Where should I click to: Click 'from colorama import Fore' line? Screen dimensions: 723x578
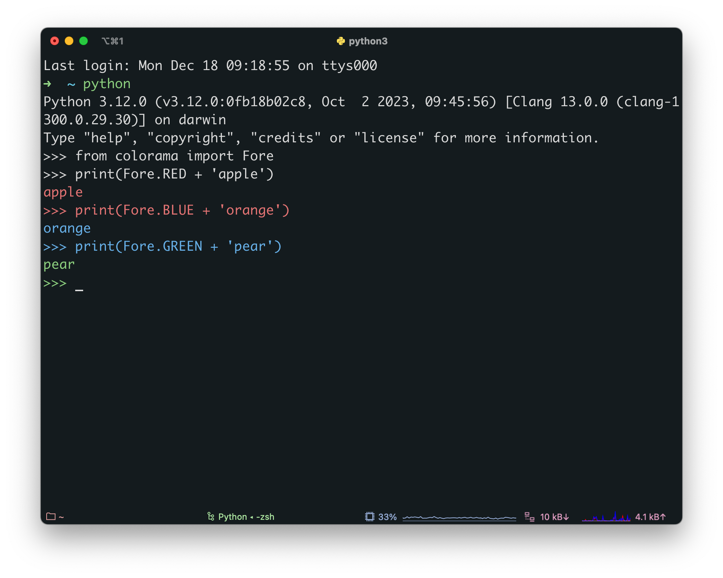158,156
